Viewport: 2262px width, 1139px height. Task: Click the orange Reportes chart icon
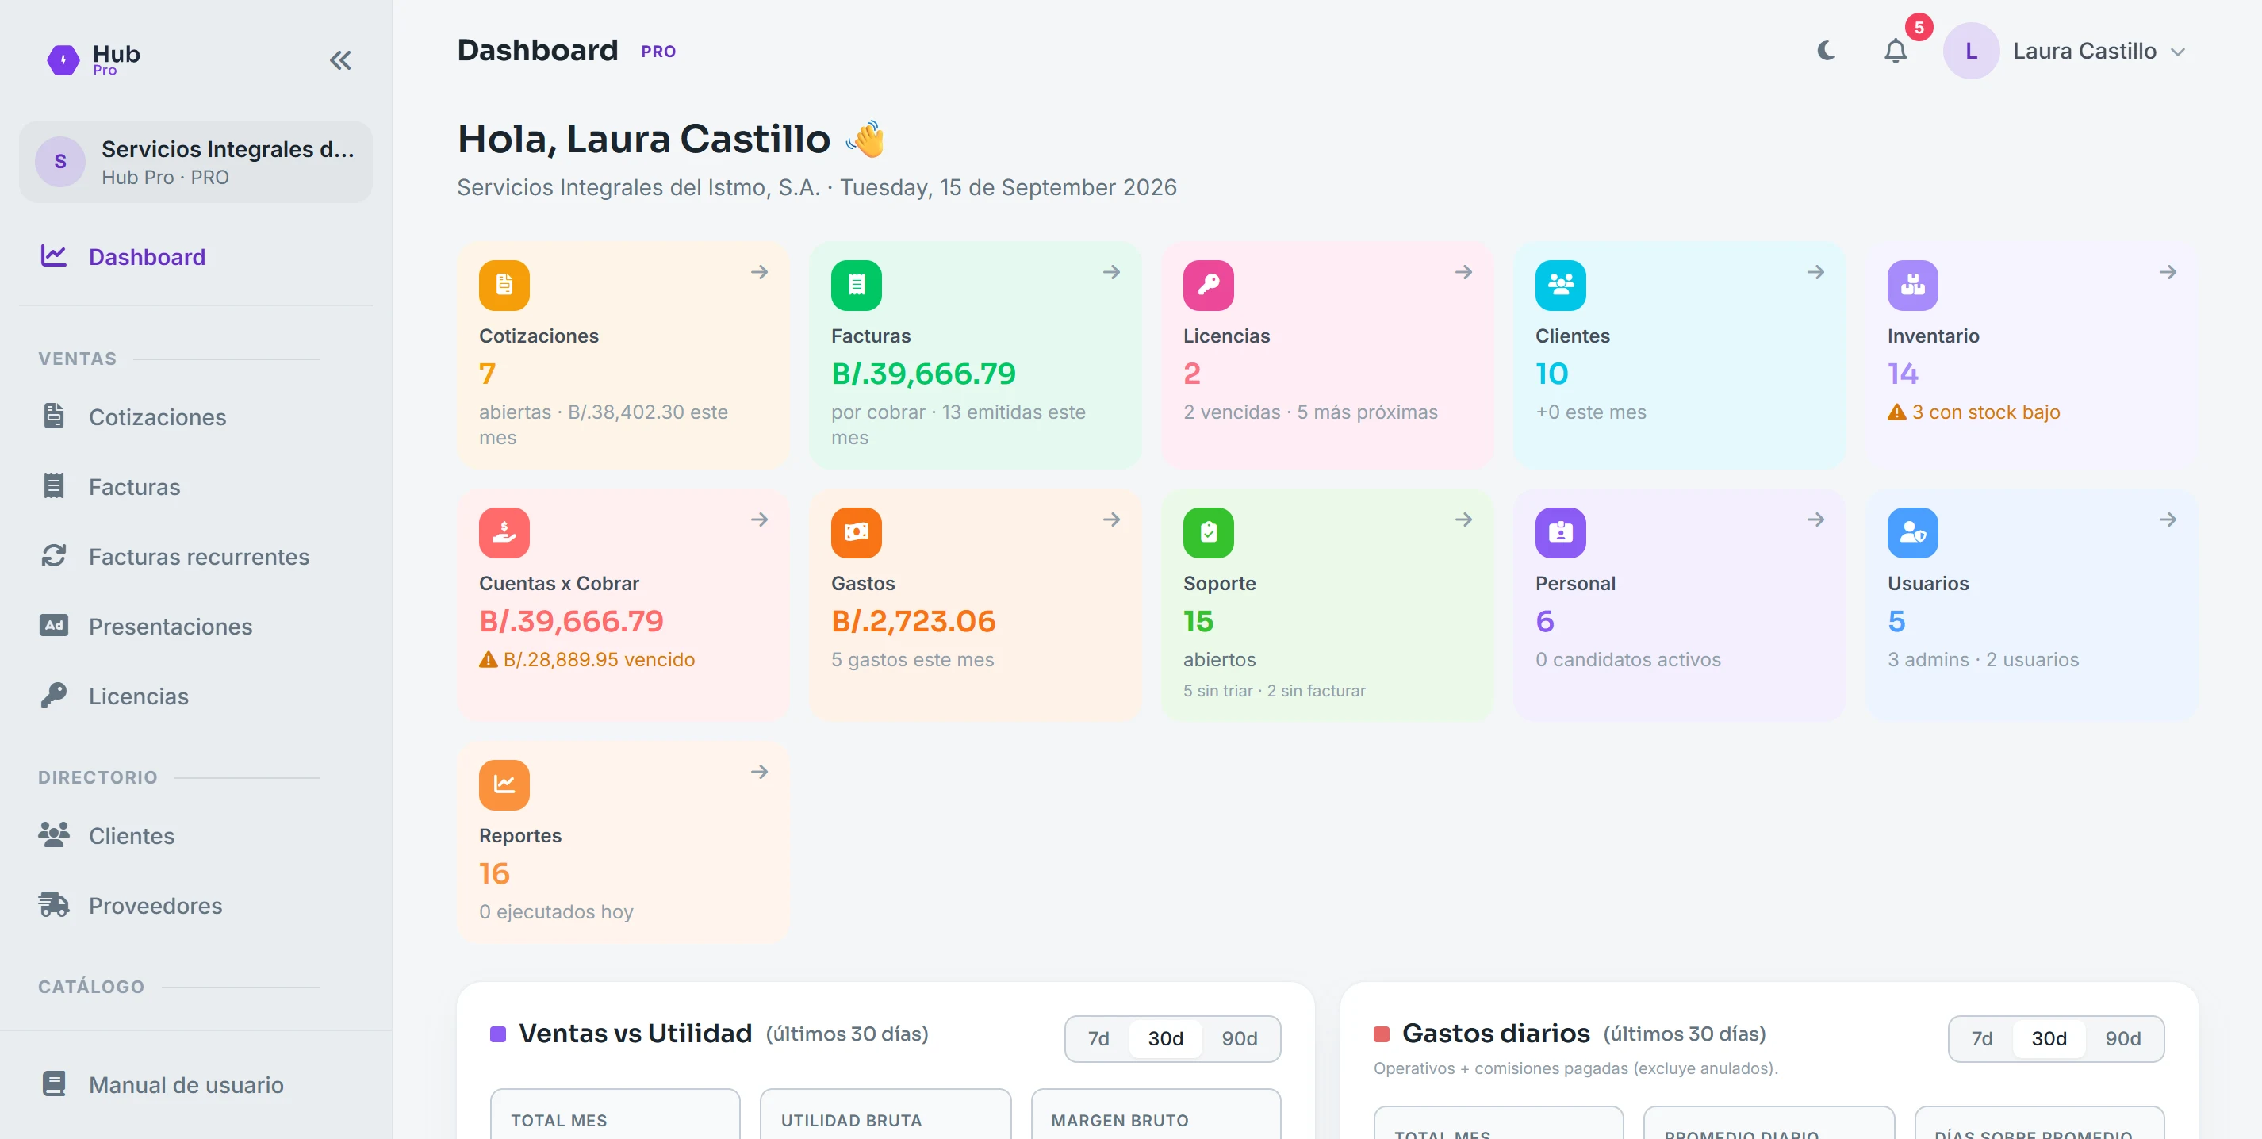click(x=504, y=785)
